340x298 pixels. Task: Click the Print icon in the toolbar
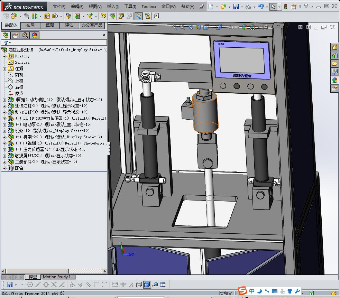[x=248, y=7]
